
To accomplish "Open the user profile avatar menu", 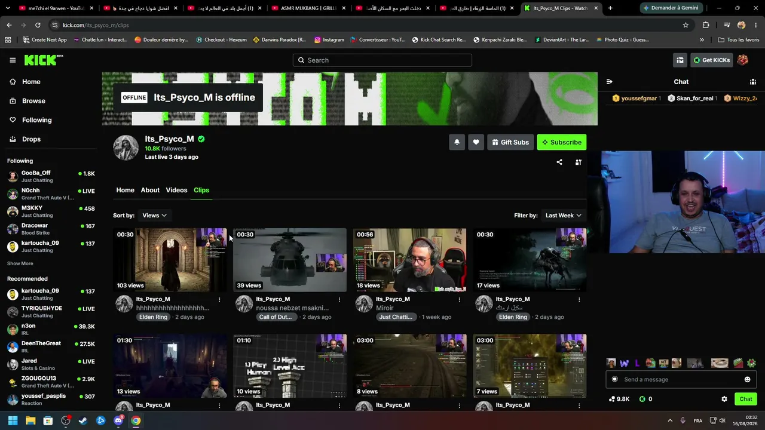I will pos(743,60).
